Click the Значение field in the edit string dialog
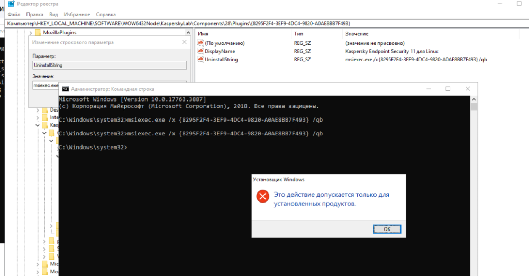Viewport: 529px width, 276px height. [46, 85]
